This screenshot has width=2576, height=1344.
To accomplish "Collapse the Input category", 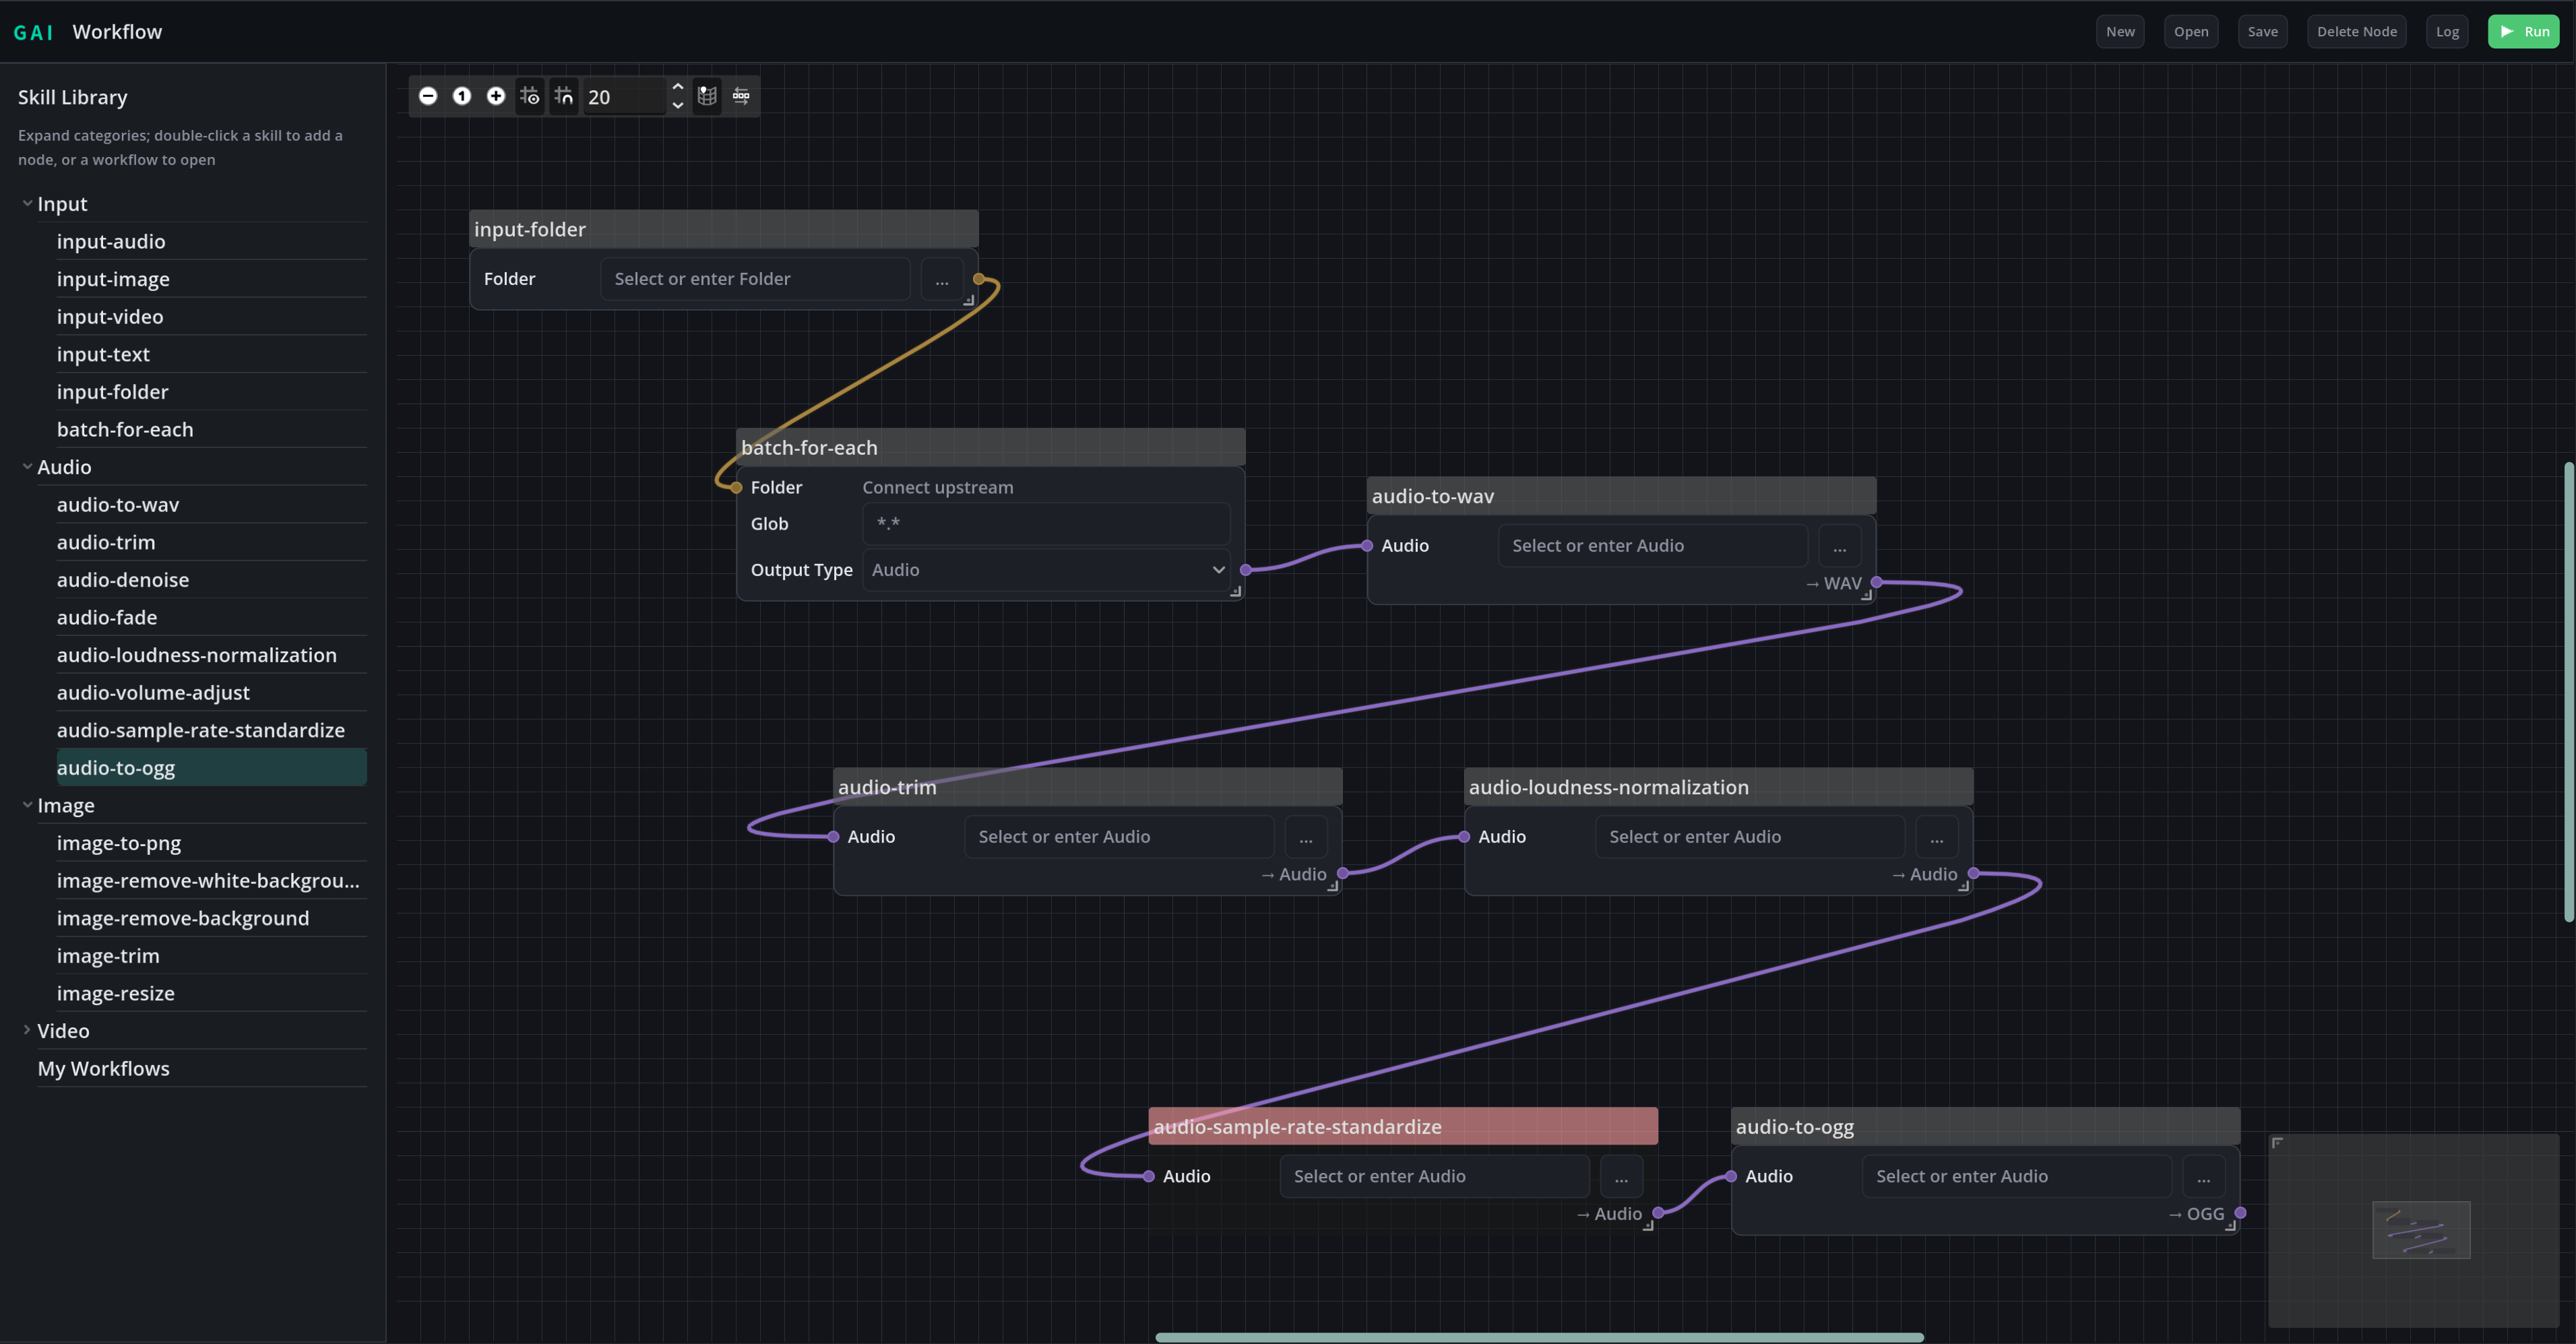I will point(27,203).
